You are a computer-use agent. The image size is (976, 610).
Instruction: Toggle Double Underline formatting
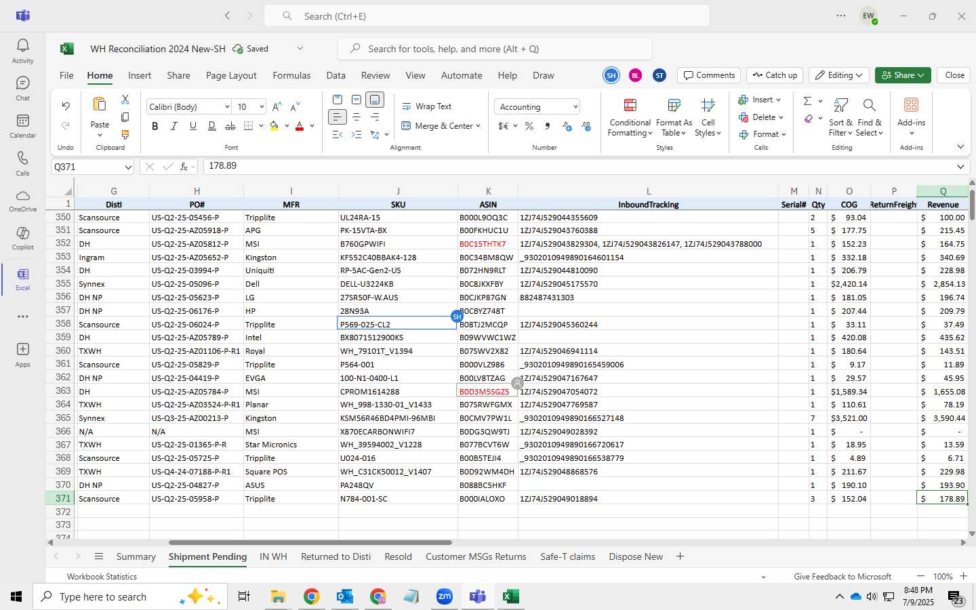click(x=212, y=126)
